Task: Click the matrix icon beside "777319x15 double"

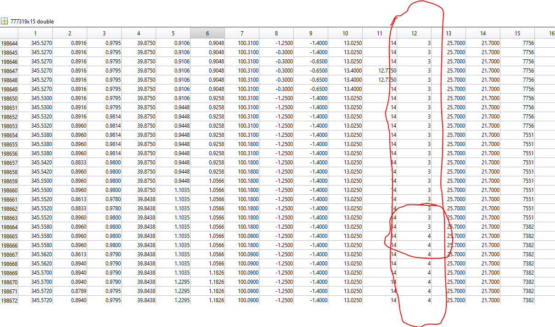Action: (x=5, y=21)
